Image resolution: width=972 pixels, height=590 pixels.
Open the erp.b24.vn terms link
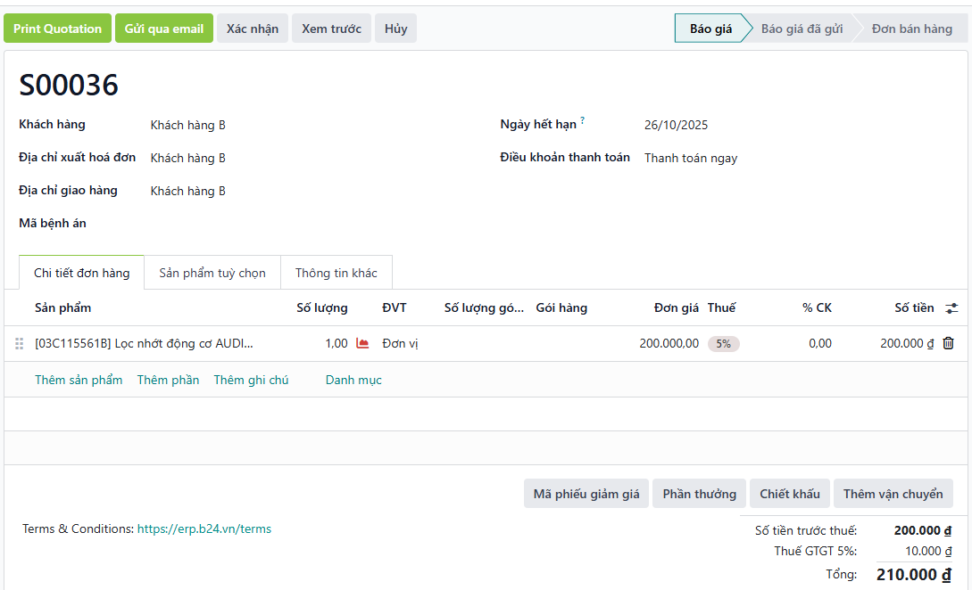pyautogui.click(x=204, y=529)
